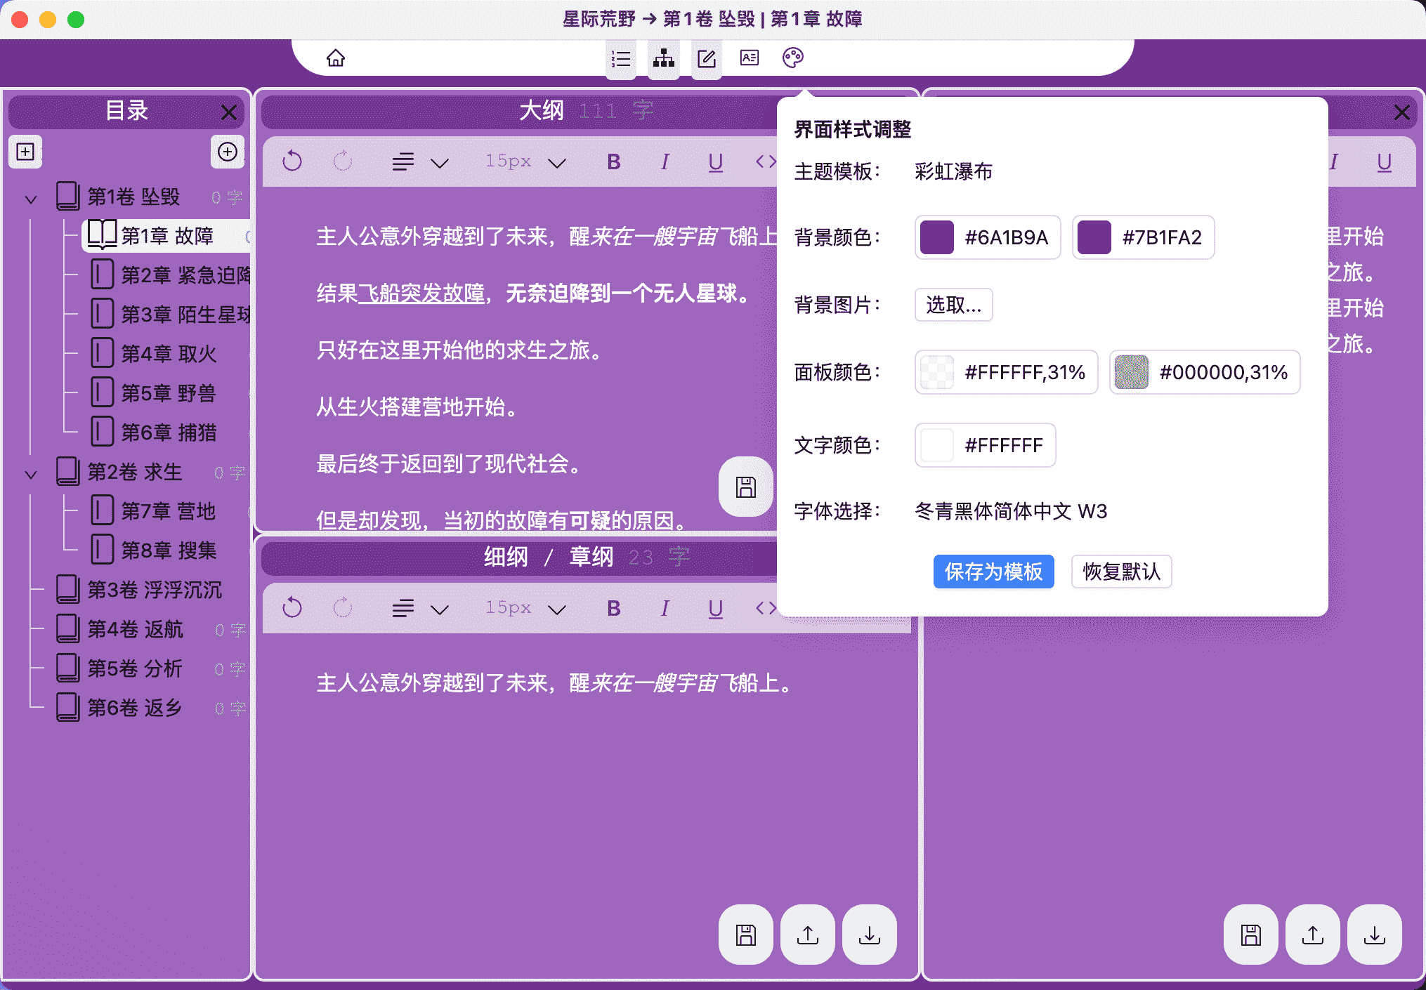Switch to the 章纲 tab
1426x990 pixels.
(592, 556)
